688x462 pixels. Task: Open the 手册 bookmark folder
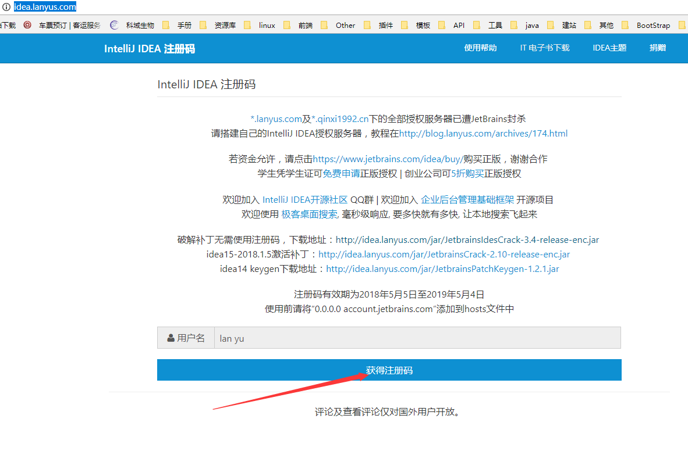pos(178,26)
